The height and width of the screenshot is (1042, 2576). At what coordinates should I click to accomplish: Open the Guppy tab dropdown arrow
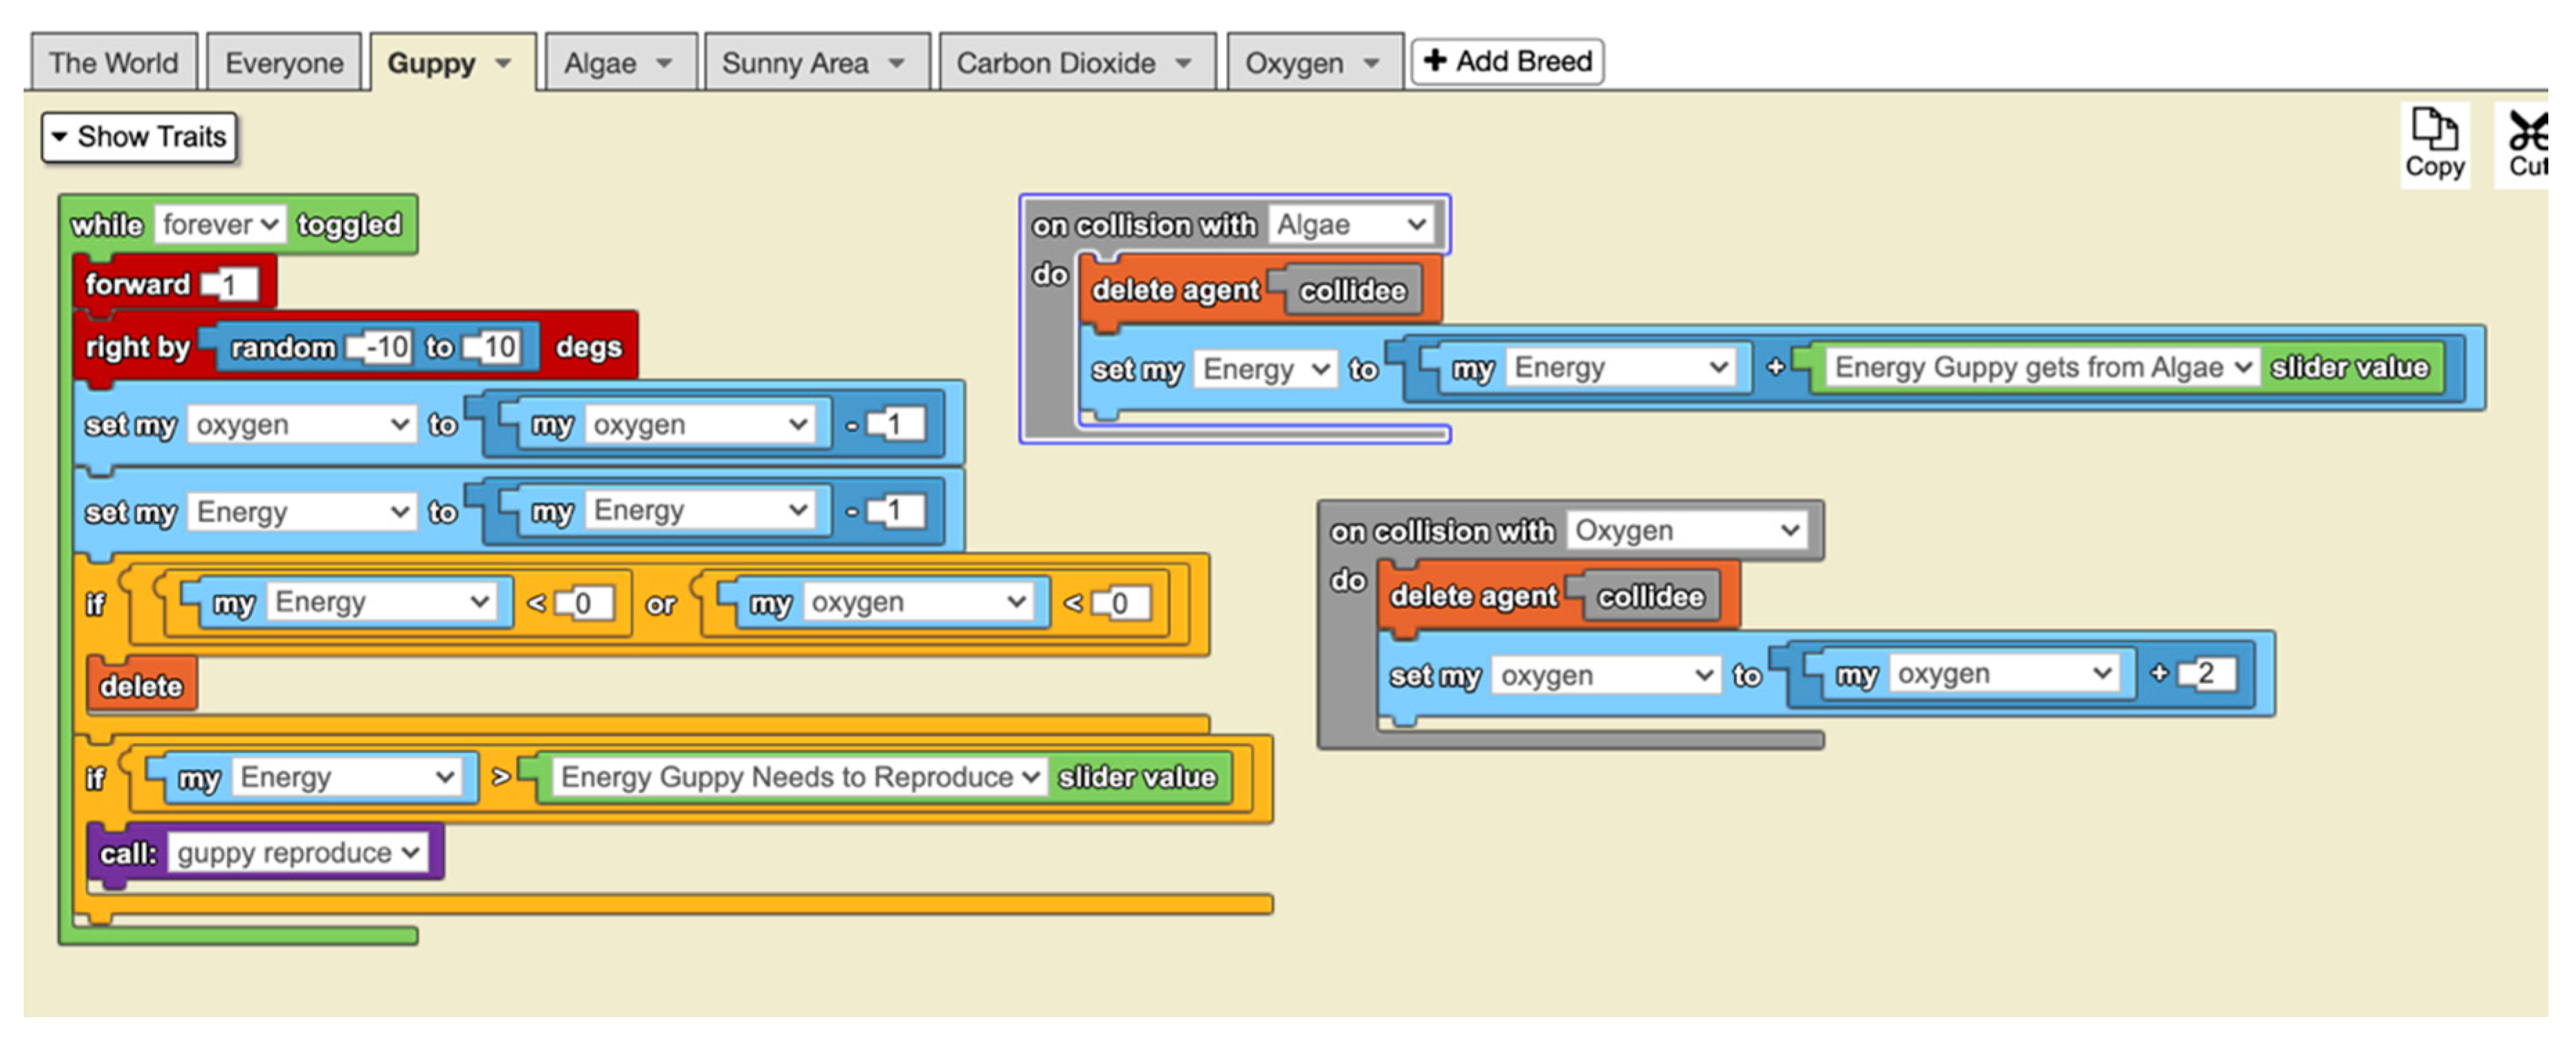click(x=503, y=64)
